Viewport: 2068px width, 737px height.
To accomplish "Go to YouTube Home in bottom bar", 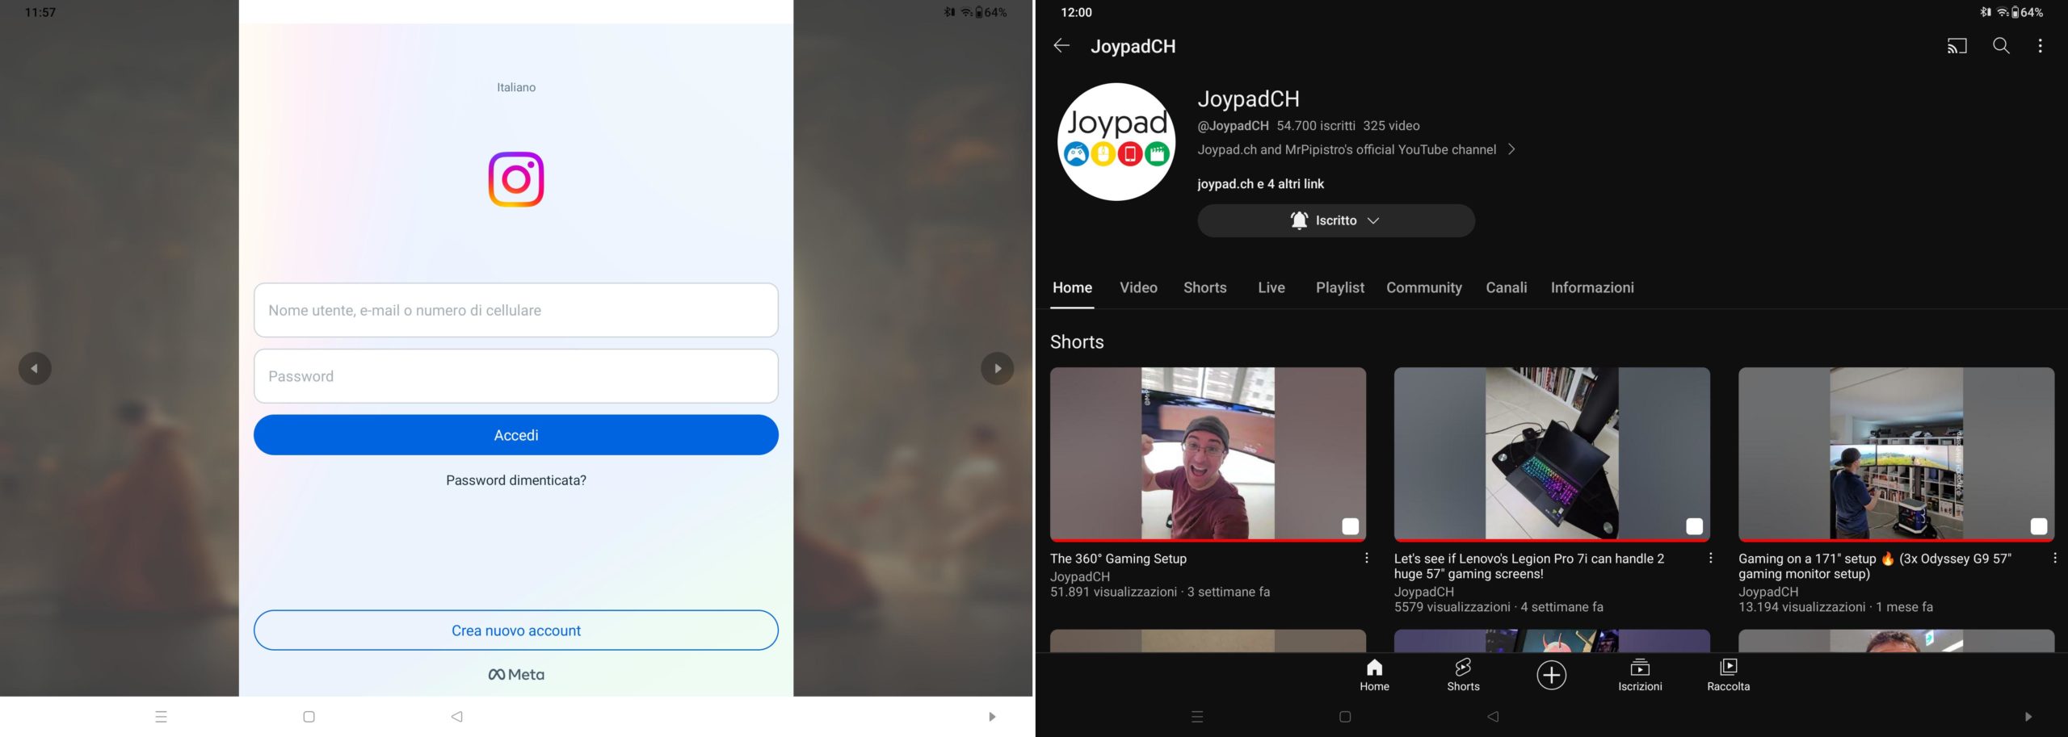I will coord(1374,675).
